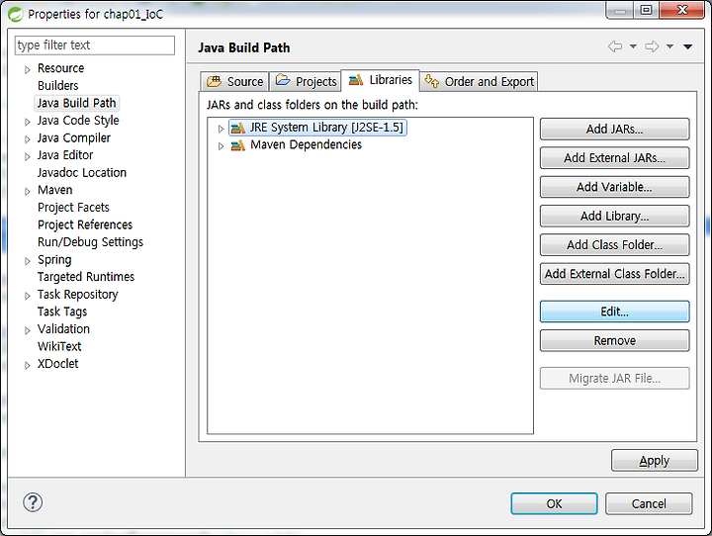Switch to the Projects tab

coord(306,82)
